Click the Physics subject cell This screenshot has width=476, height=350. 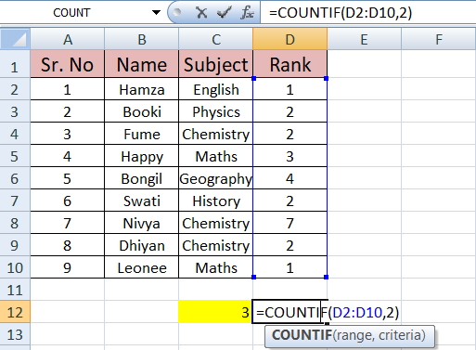point(215,111)
